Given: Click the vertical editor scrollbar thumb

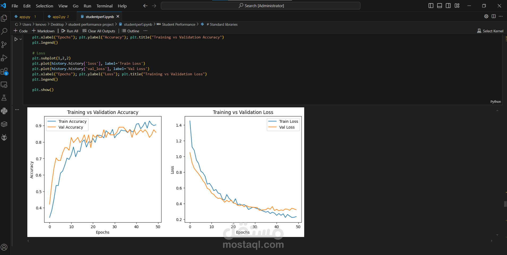Looking at the screenshot, I should (x=505, y=204).
